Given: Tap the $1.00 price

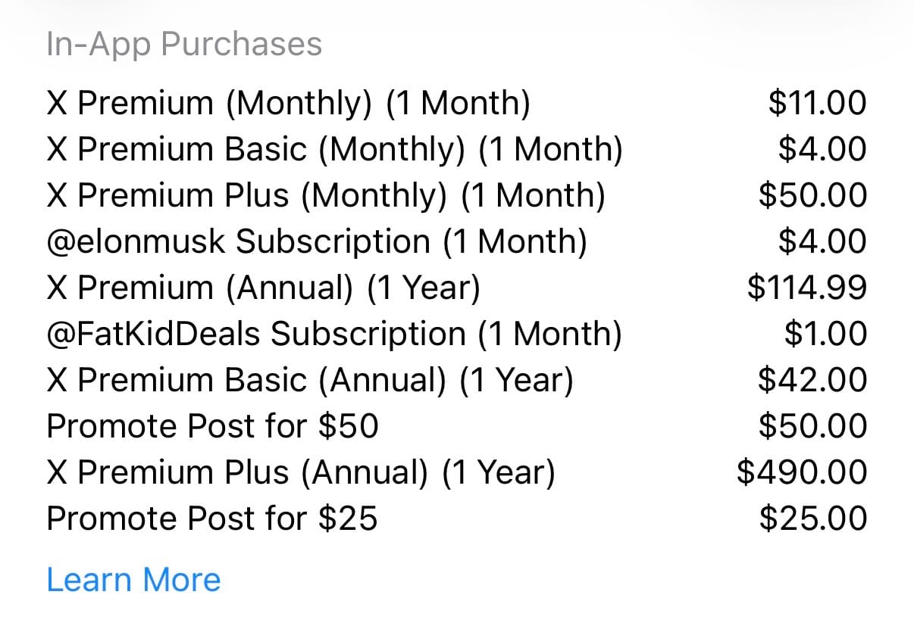Looking at the screenshot, I should point(825,334).
